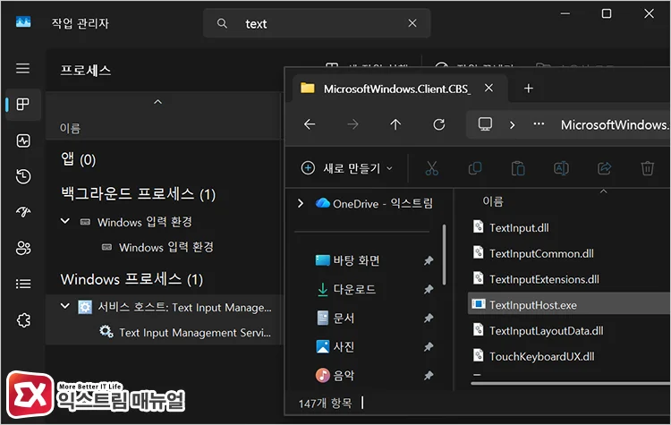Unpin 음악 using its pin icon

429,376
